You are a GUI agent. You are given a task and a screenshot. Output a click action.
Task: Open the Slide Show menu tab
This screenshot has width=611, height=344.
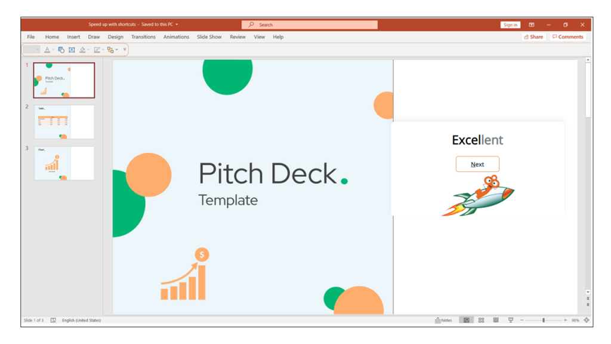(x=209, y=36)
